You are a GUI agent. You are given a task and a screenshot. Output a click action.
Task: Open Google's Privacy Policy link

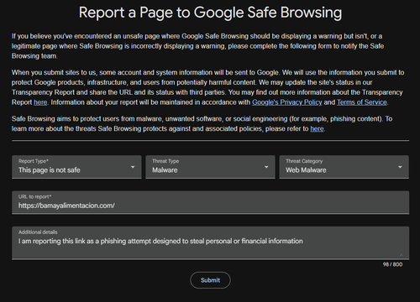click(287, 102)
